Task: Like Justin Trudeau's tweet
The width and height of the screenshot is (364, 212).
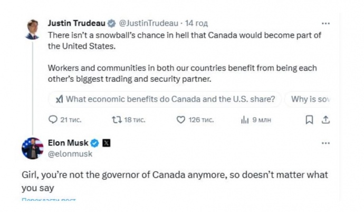Action: click(x=181, y=120)
